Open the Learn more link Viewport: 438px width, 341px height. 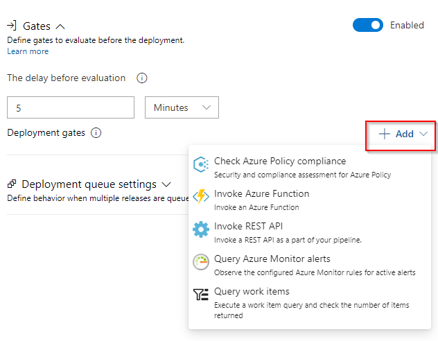tap(28, 51)
